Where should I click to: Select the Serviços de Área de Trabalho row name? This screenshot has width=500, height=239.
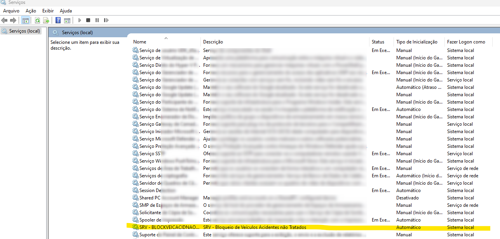point(169,168)
